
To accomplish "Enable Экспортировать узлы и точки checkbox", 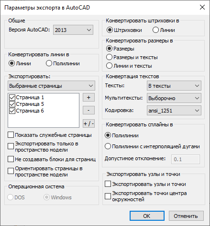I will 108,184.
